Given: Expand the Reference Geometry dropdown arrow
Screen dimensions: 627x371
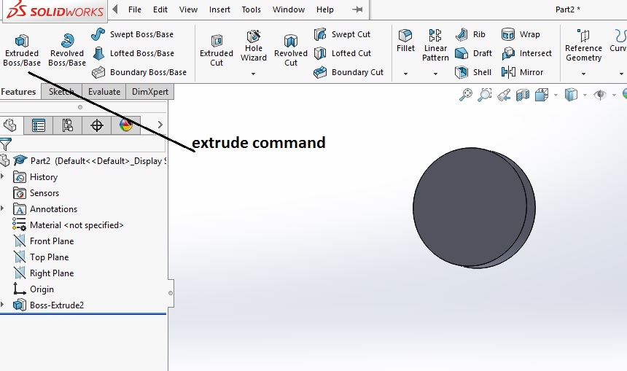Looking at the screenshot, I should coord(583,74).
